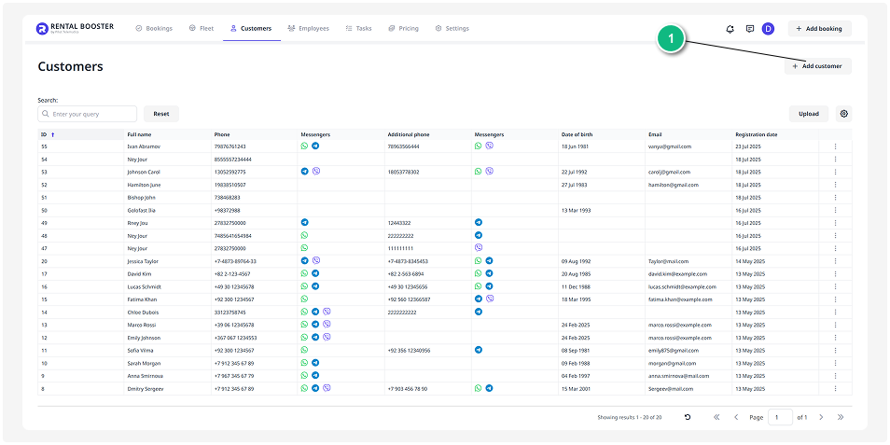Image resolution: width=890 pixels, height=445 pixels.
Task: Go to the next page arrow
Action: tap(821, 417)
